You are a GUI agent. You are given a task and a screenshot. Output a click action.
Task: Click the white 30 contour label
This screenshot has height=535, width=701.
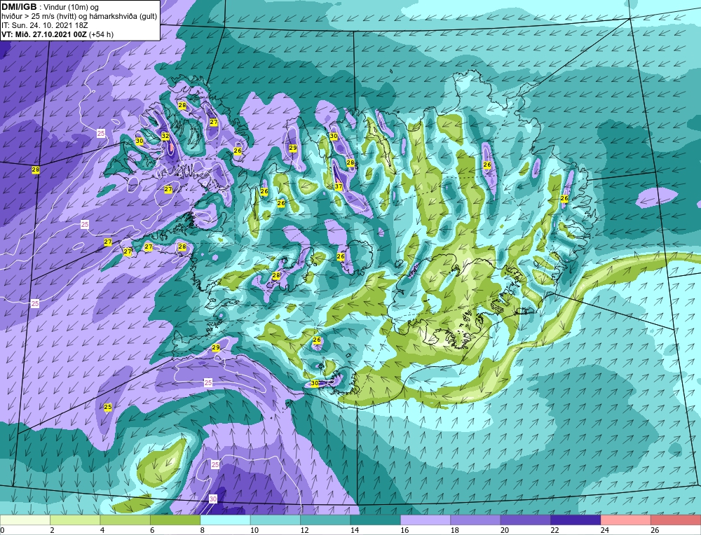(x=213, y=499)
